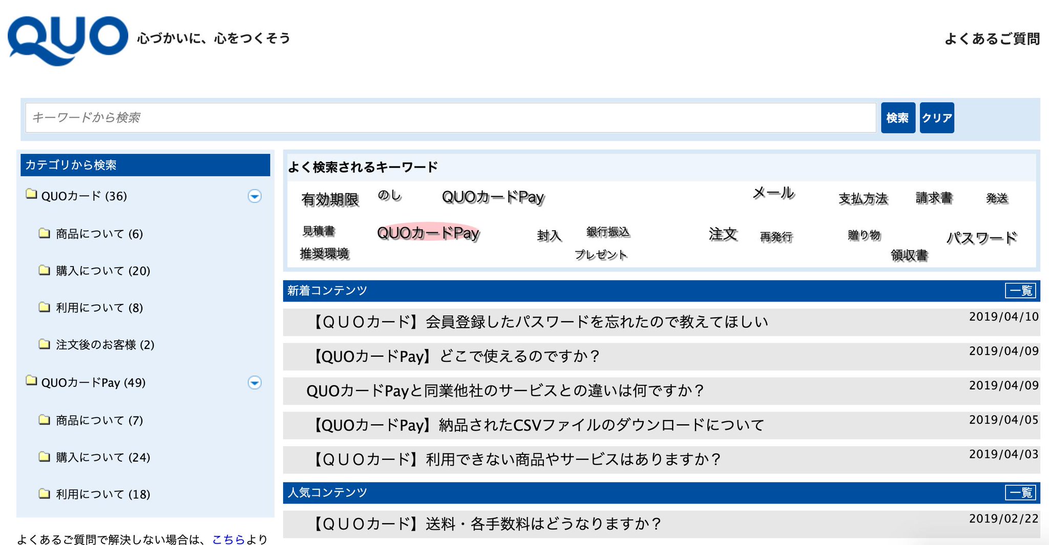
Task: Select keyword 支払方法
Action: coord(863,199)
